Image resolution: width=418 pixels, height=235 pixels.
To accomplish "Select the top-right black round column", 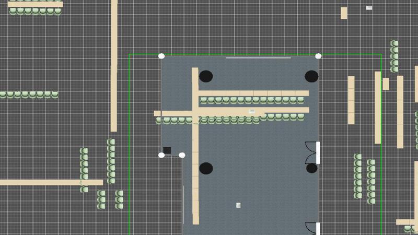I will (x=311, y=76).
